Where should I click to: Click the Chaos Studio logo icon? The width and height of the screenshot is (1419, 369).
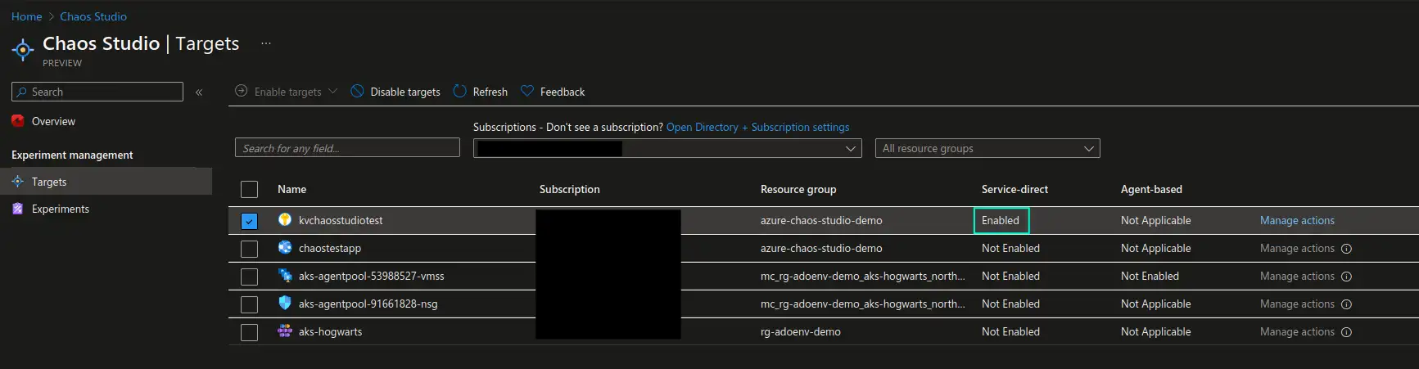tap(23, 50)
